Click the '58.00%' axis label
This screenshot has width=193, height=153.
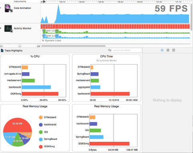[62, 100]
